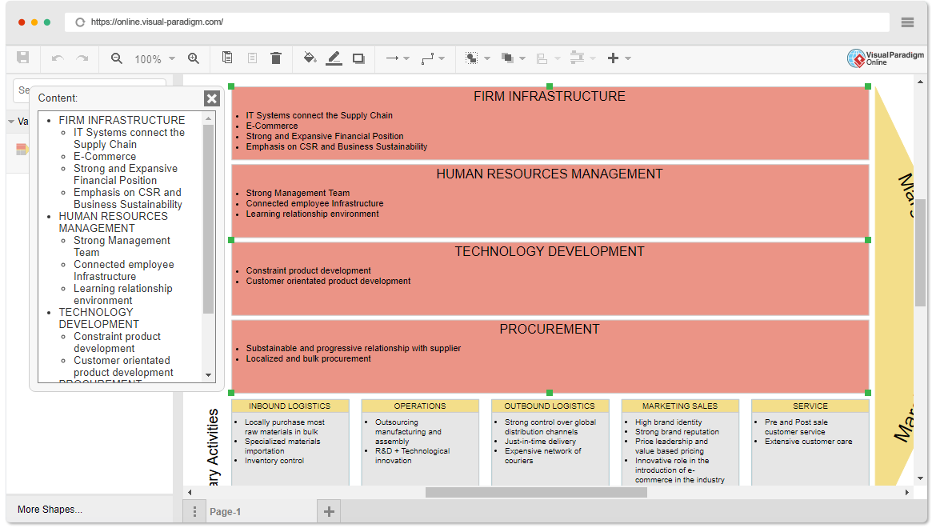Click 'Localized and bulk procurement' bullet on canvas
Image resolution: width=936 pixels, height=532 pixels.
pyautogui.click(x=308, y=359)
